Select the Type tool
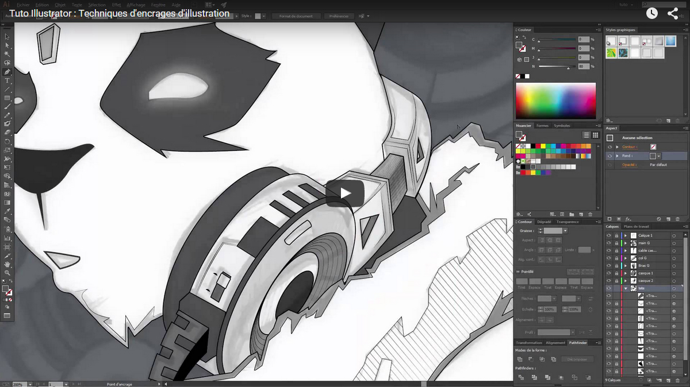This screenshot has height=387, width=690. (x=7, y=80)
